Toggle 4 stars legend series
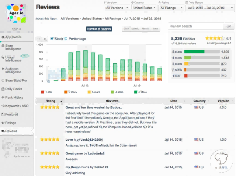Image resolution: width=236 pixels, height=176 pixels. pos(117,92)
